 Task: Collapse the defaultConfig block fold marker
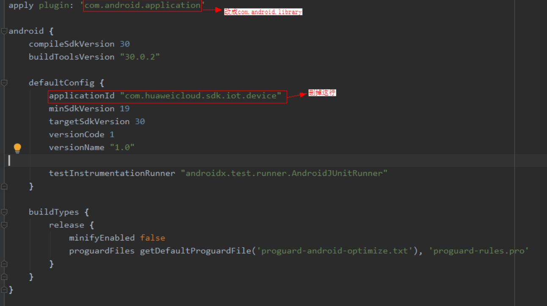[4, 83]
